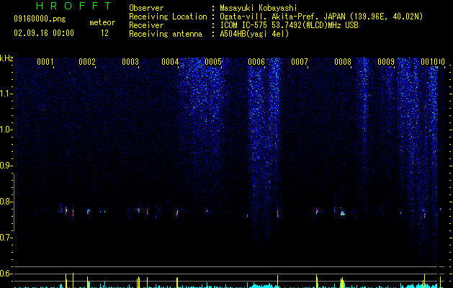Image resolution: width=453 pixels, height=288 pixels.
Task: Click time marker 0006
Action: coord(256,61)
